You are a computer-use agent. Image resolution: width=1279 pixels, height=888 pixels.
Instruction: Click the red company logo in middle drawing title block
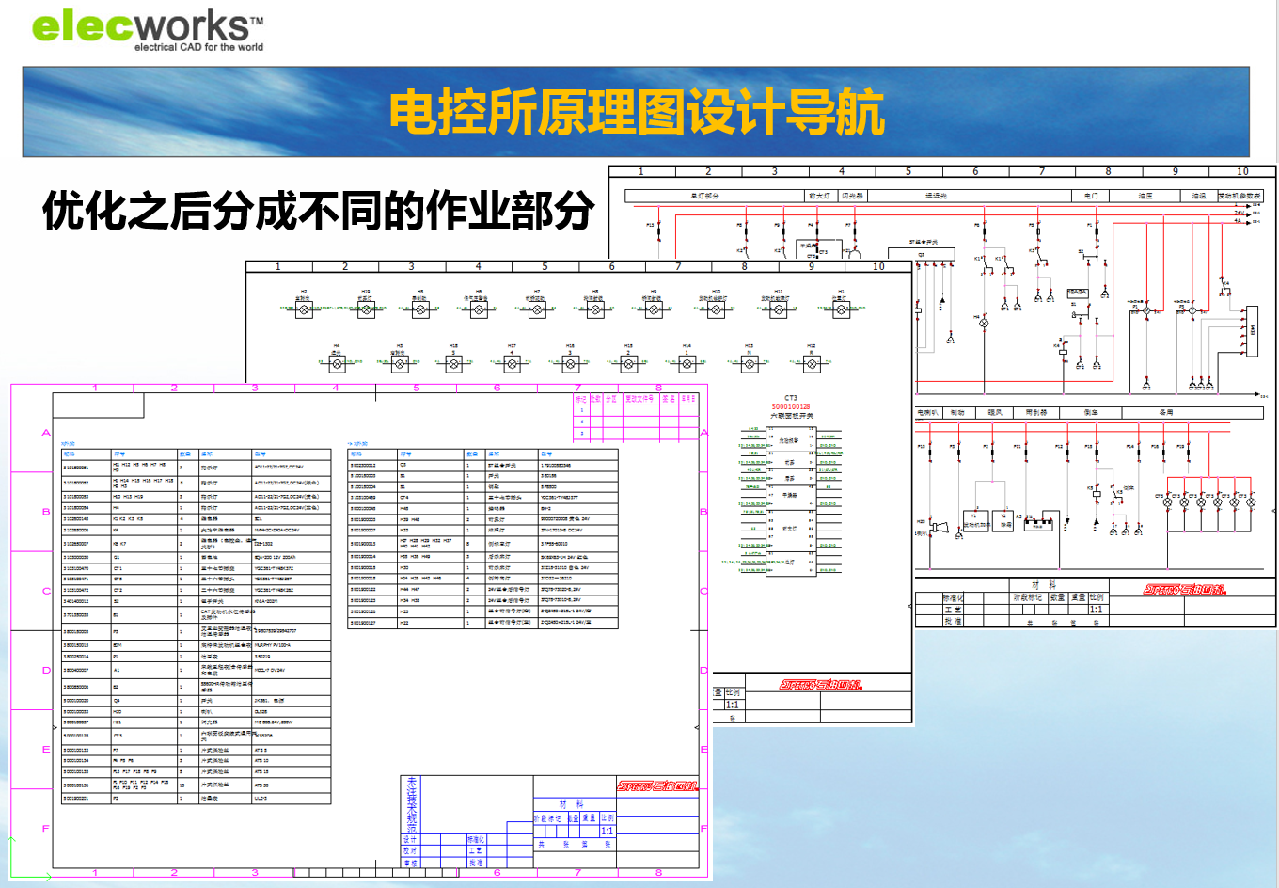(x=820, y=684)
